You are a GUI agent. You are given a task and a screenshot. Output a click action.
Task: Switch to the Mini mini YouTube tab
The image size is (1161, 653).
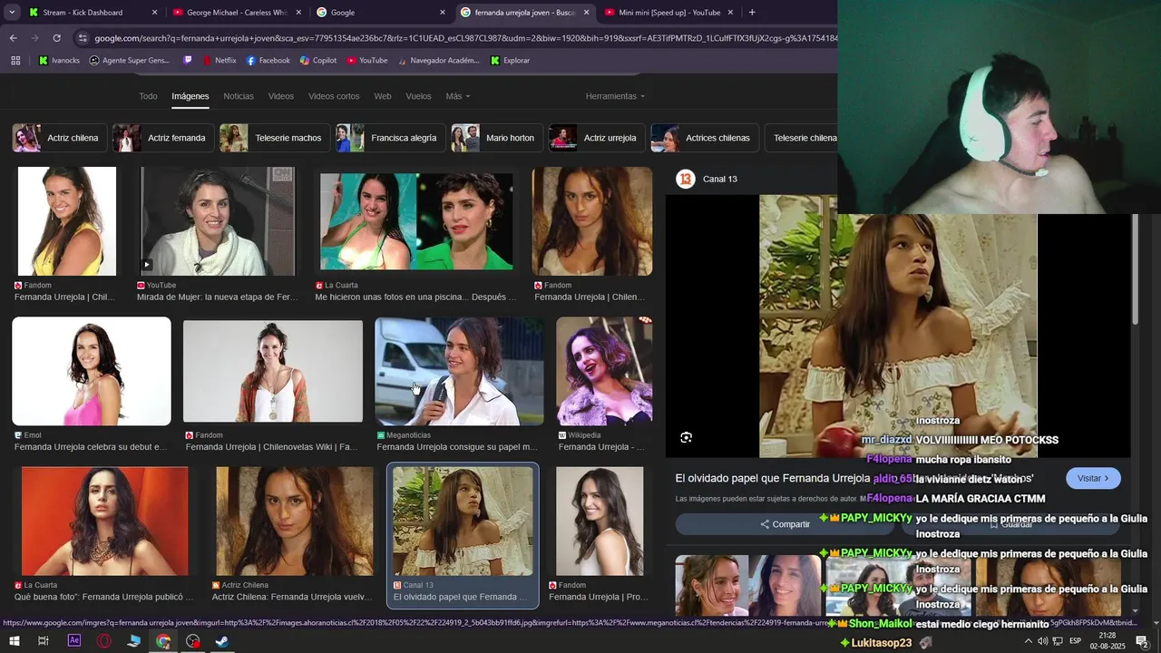point(668,13)
